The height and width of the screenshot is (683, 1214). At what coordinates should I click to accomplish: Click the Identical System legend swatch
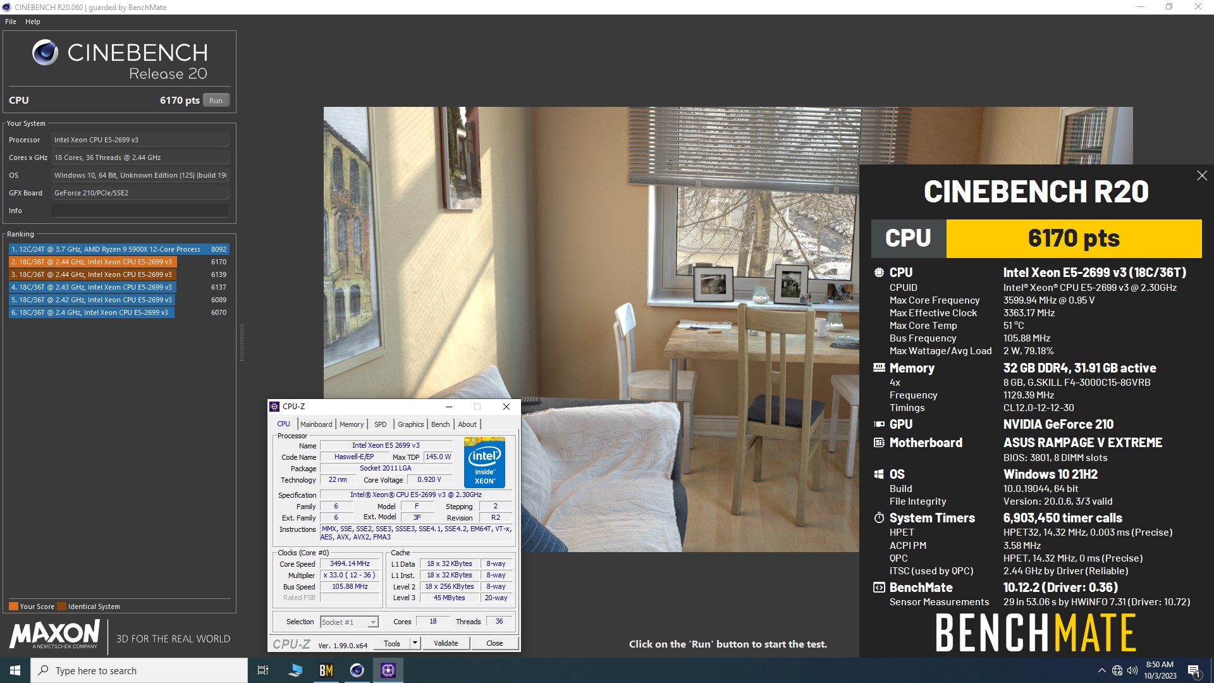point(61,606)
